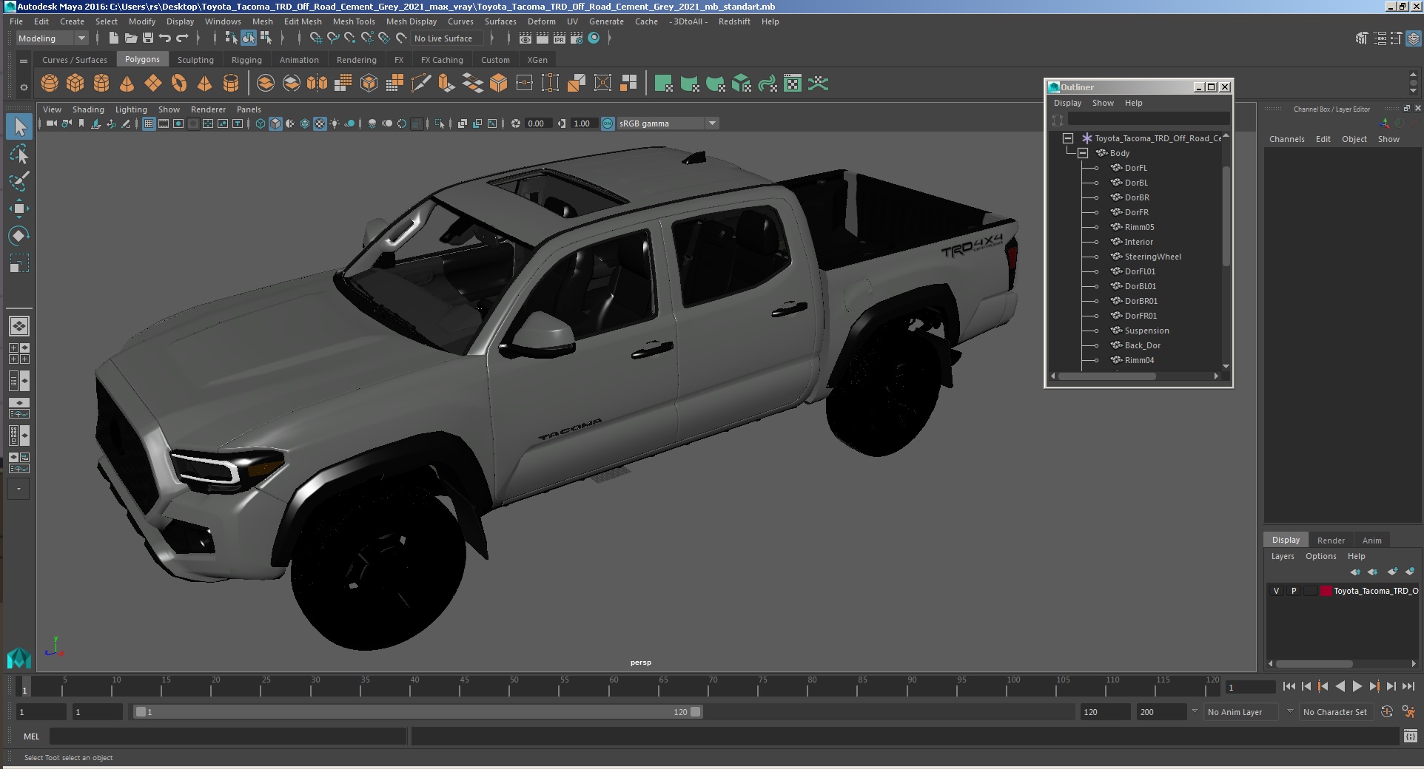Create a polygon sphere from the shelf

(50, 84)
